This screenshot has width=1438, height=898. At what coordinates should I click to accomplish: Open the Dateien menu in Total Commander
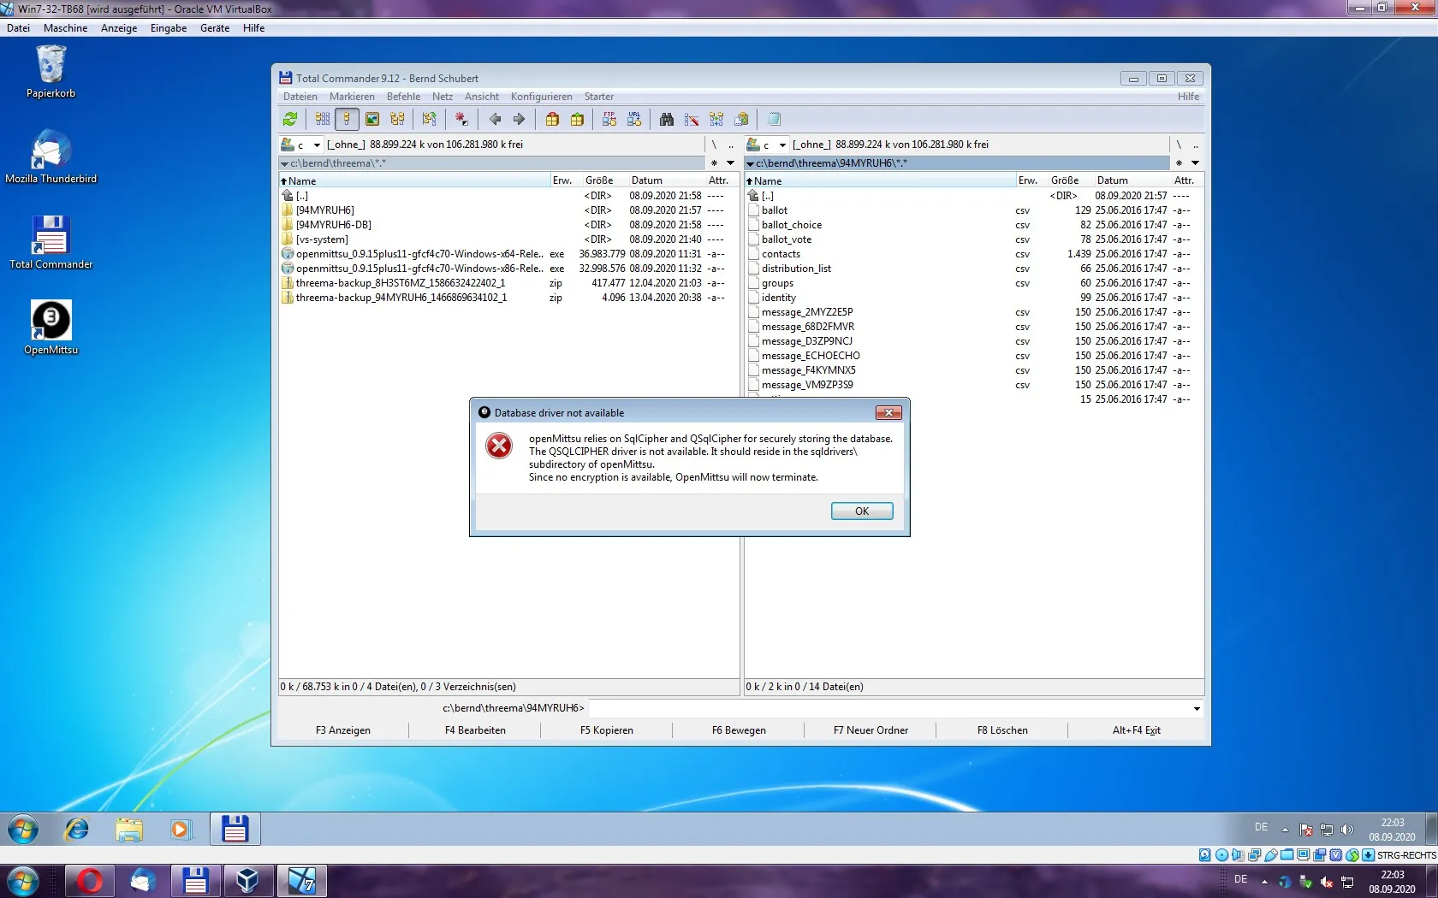(300, 97)
